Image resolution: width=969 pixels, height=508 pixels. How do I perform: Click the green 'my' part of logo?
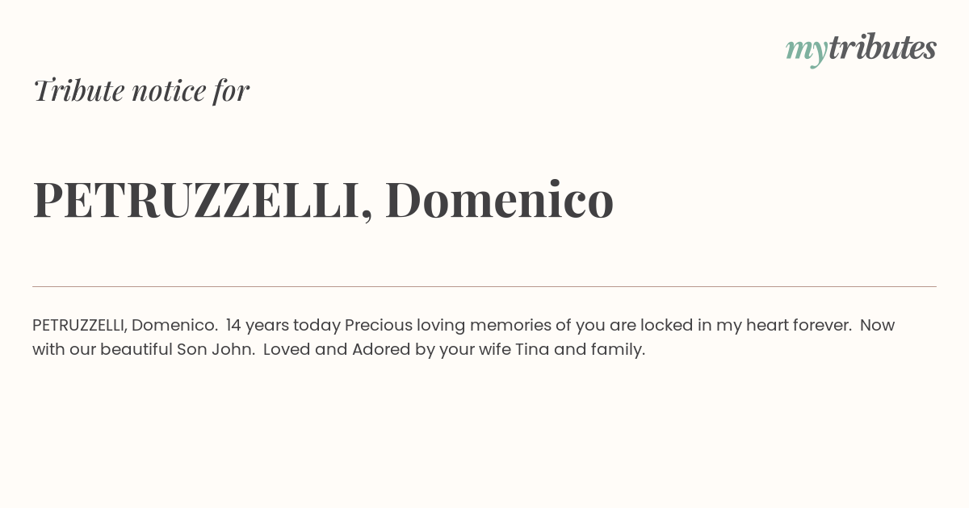[807, 52]
